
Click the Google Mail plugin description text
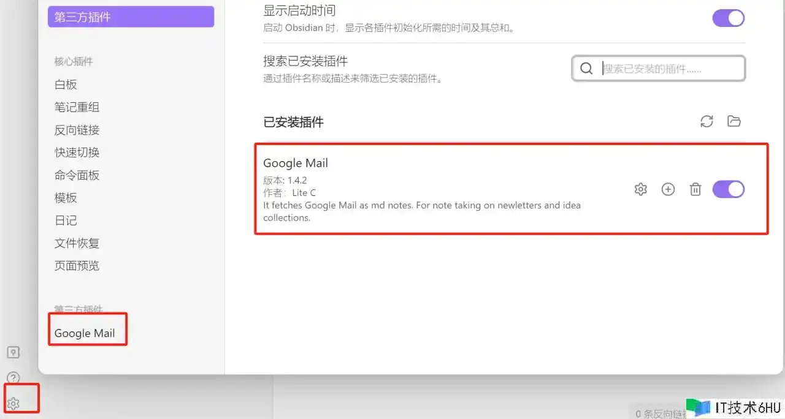(422, 211)
